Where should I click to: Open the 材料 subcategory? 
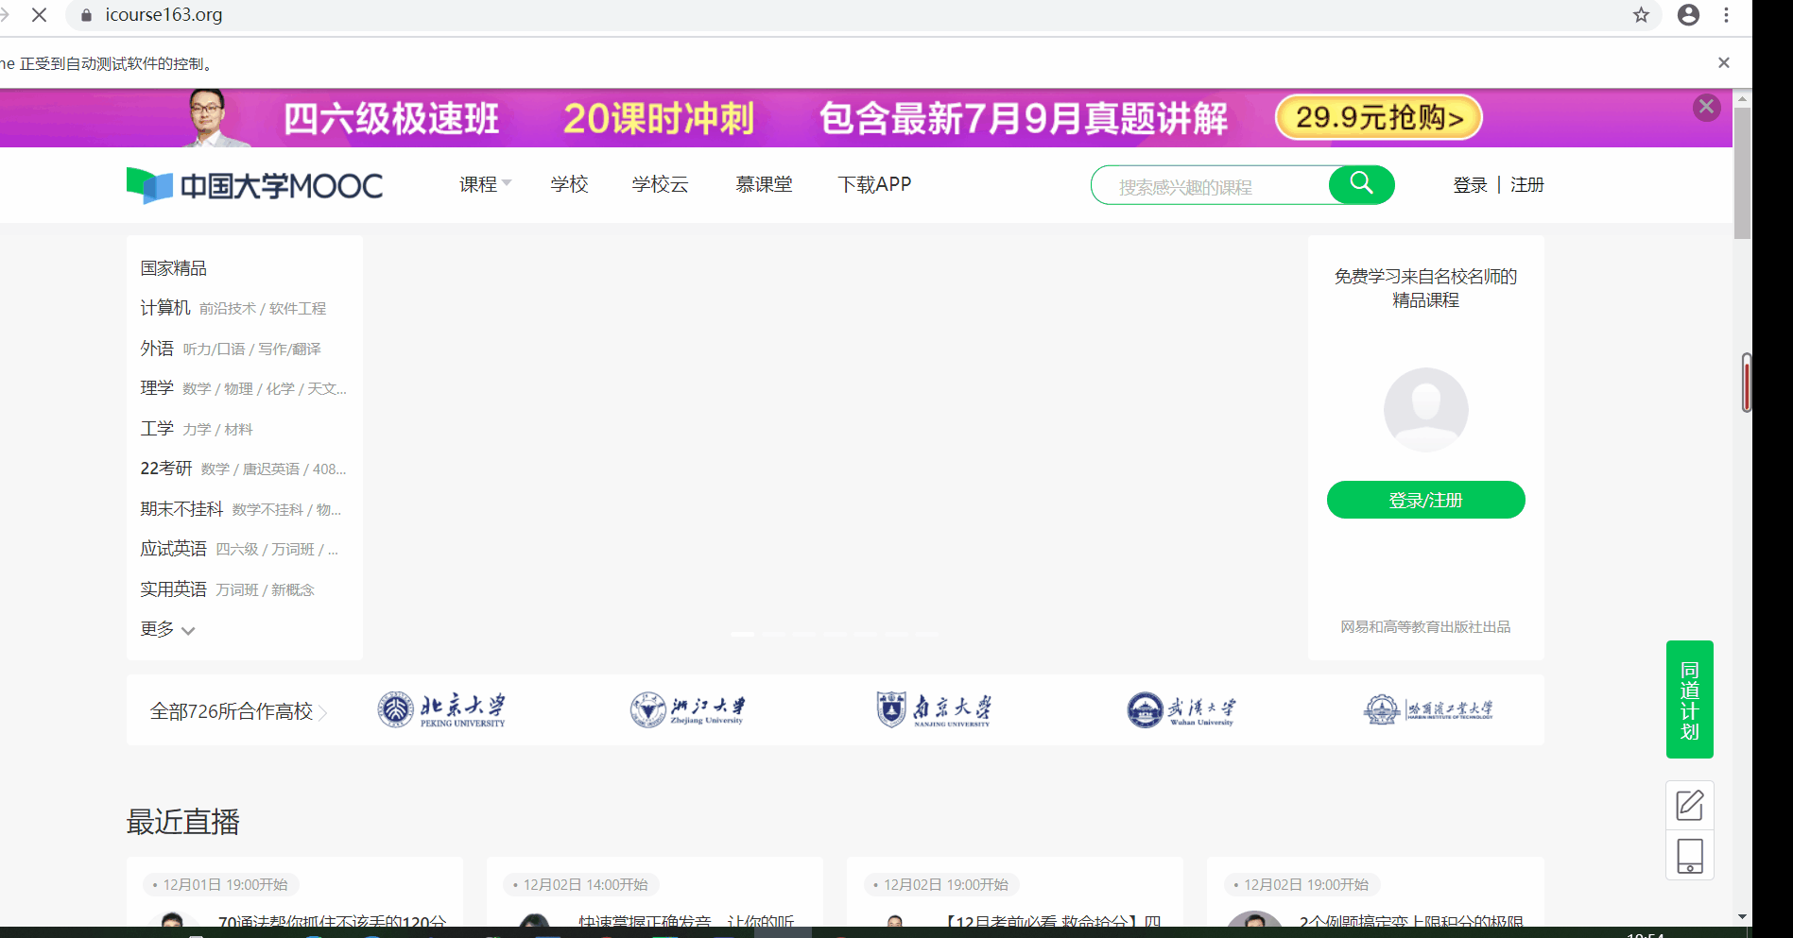click(x=238, y=430)
